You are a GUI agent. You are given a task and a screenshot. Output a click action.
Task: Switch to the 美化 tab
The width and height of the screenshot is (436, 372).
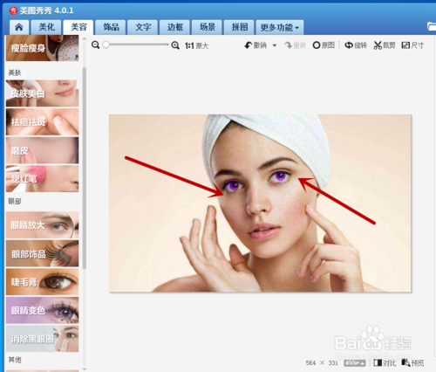tap(46, 27)
